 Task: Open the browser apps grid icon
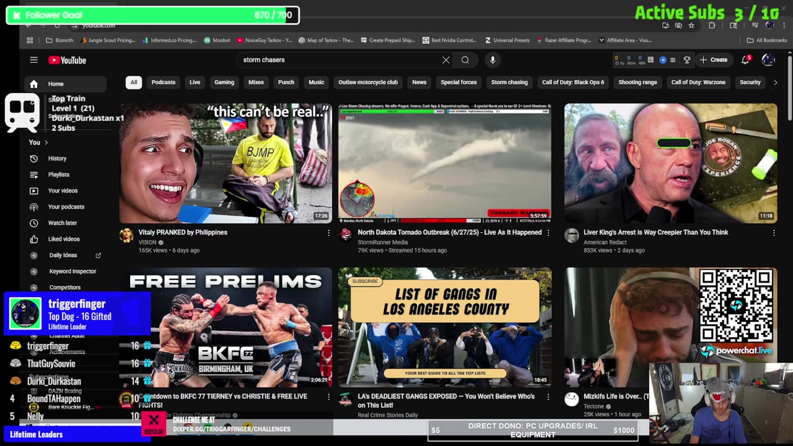[x=30, y=40]
